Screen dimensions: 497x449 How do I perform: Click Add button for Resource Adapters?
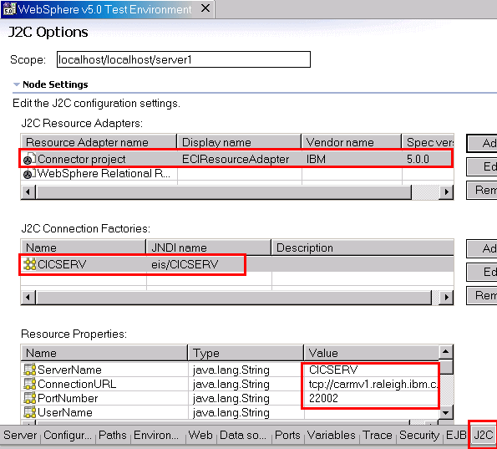(x=482, y=143)
